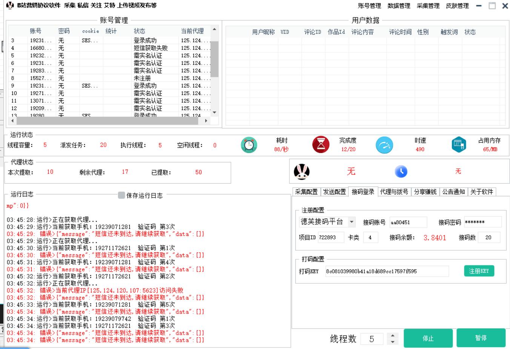The width and height of the screenshot is (510, 349).
Task: Decrease thread count with down arrow
Action: pos(393,342)
